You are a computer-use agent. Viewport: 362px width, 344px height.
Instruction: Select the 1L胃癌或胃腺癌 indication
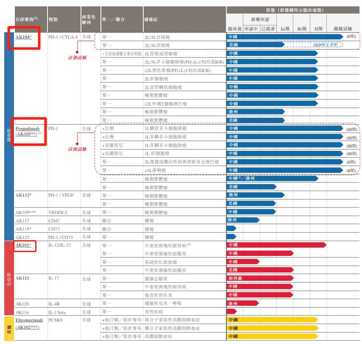[x=161, y=54]
